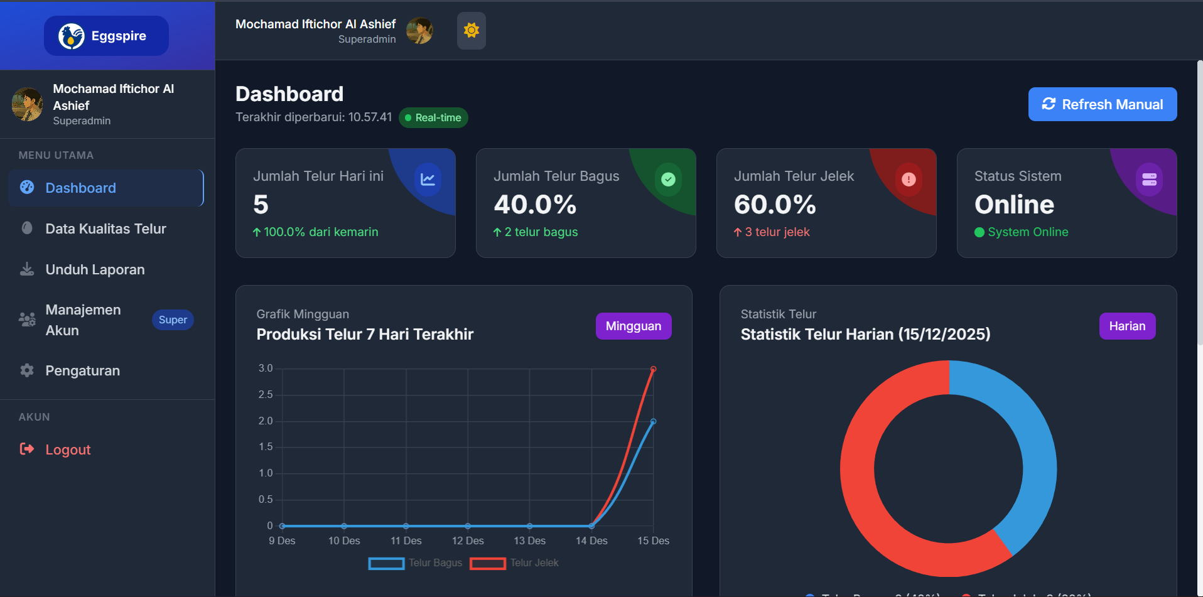Click the 'System Online' status text
The width and height of the screenshot is (1203, 597).
click(1028, 232)
